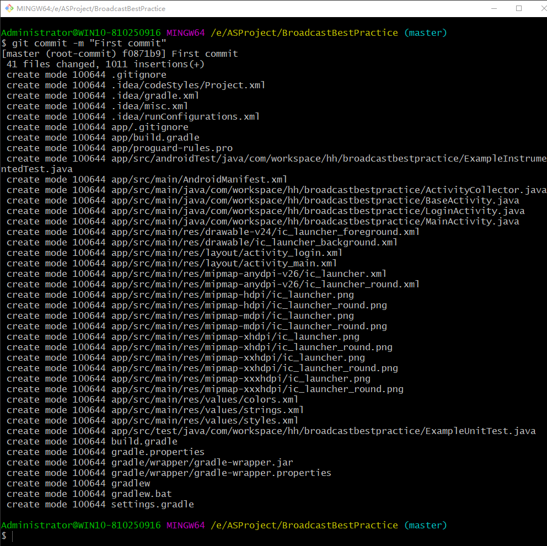This screenshot has width=547, height=546.
Task: Click the mipmap-xhdpi/ic_launcher_round.png line
Action: pos(200,347)
